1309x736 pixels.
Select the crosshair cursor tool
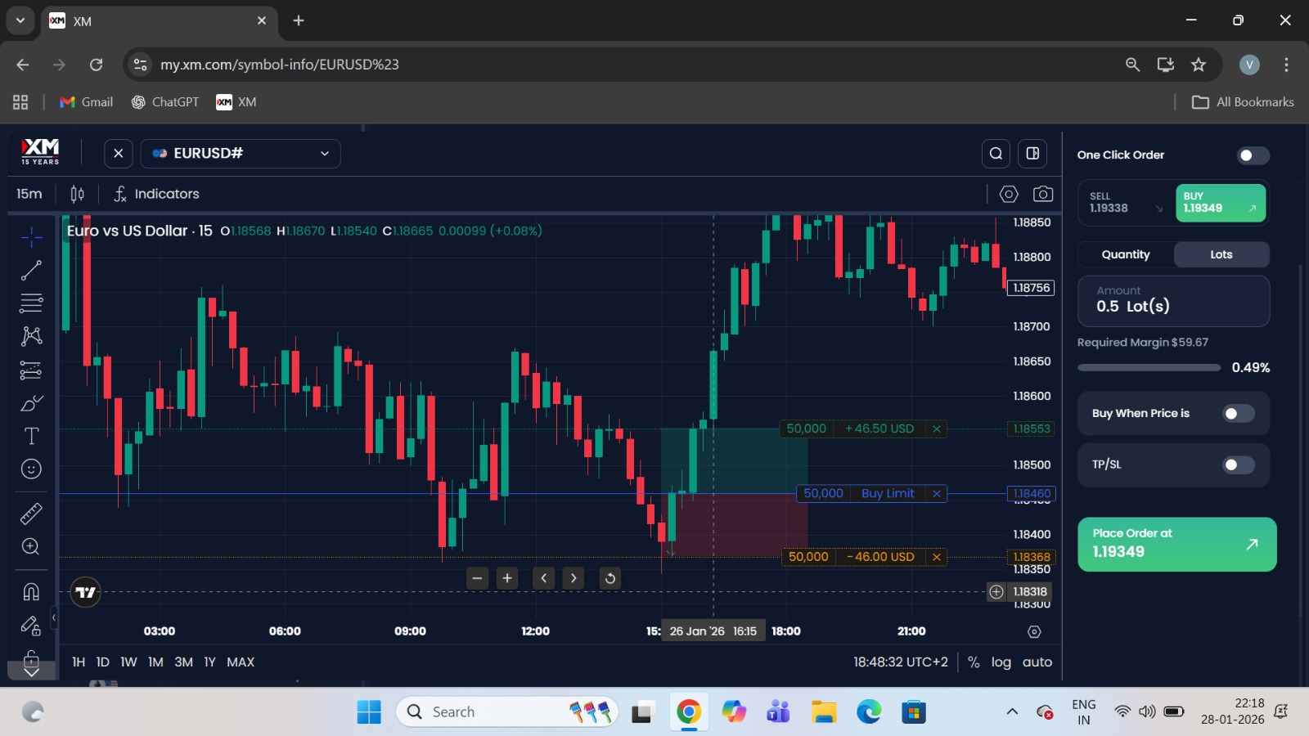click(31, 237)
